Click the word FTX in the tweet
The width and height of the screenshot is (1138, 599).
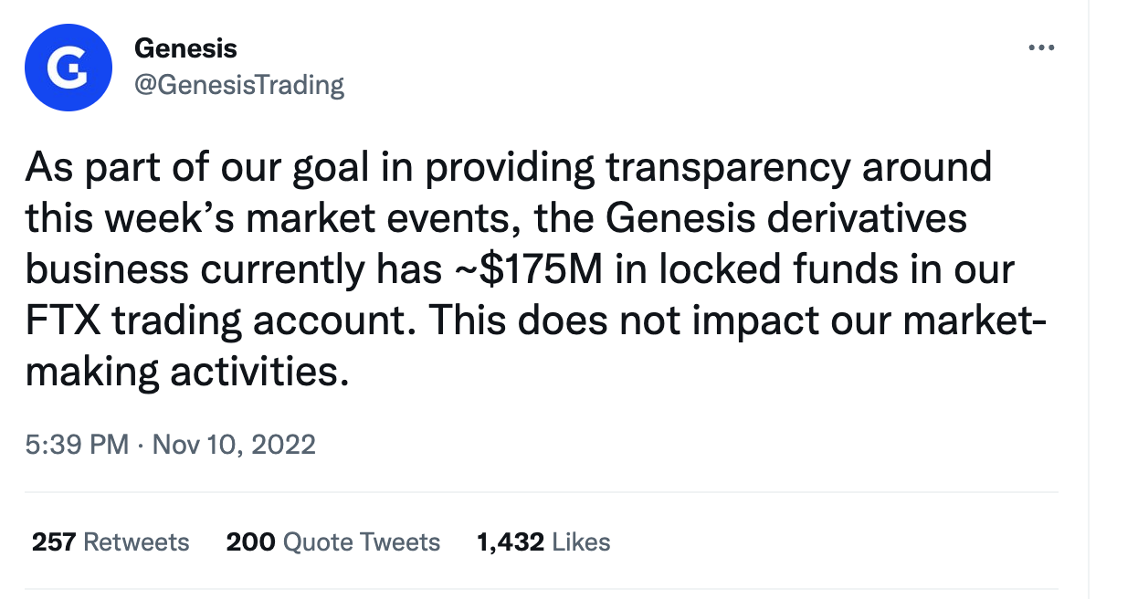click(63, 321)
